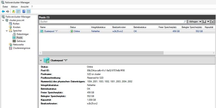Screen dimensions: 216x108
Task: Click the S2D on cluster pool name value
Action: coord(94,74)
